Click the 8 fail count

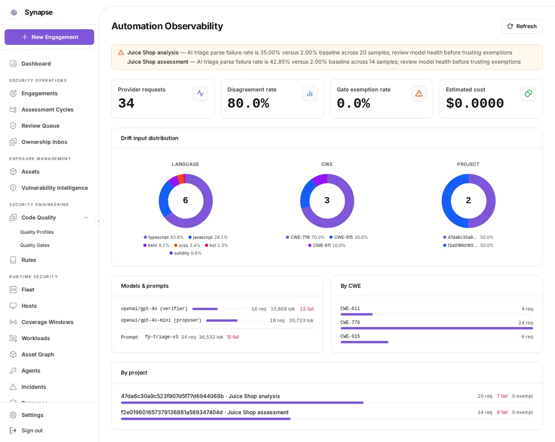pyautogui.click(x=502, y=412)
